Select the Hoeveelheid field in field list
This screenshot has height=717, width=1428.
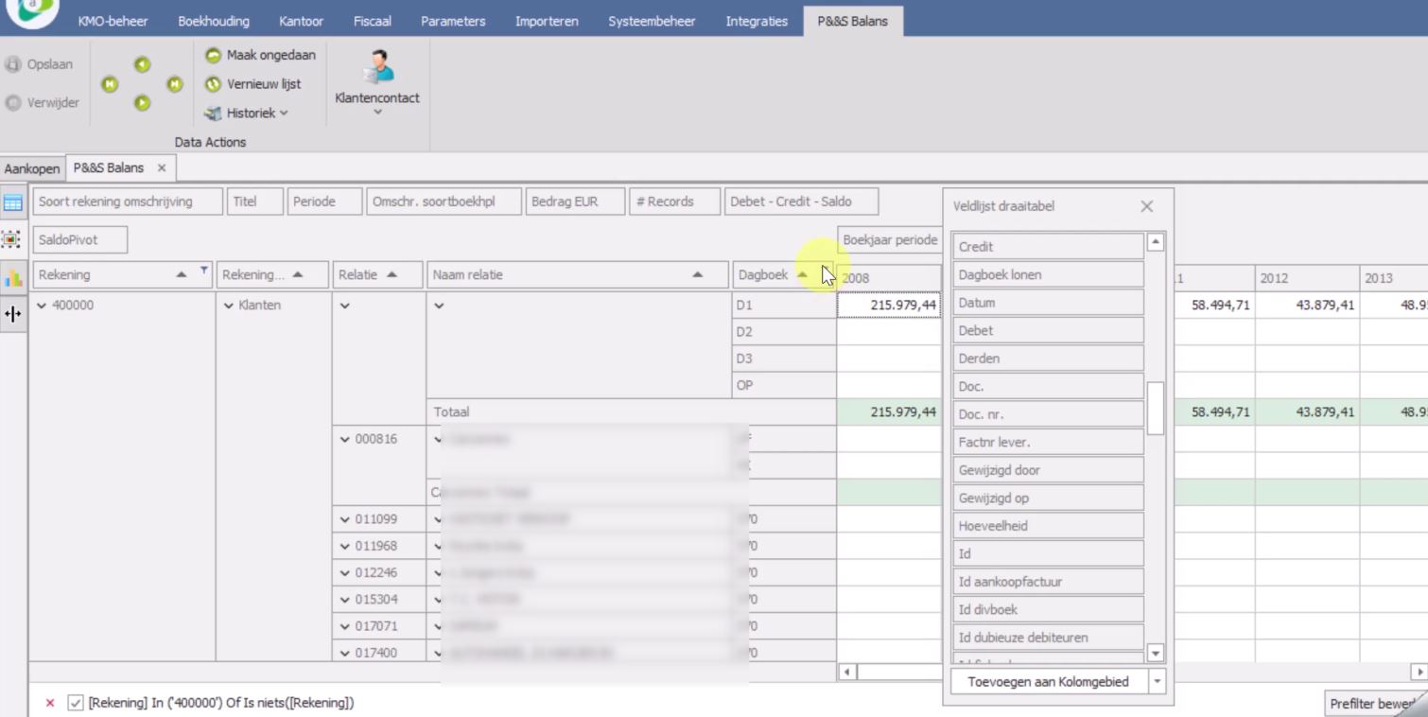(x=1048, y=526)
